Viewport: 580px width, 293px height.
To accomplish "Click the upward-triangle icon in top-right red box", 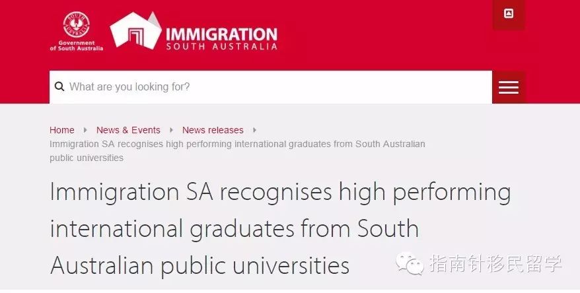I will tap(509, 14).
